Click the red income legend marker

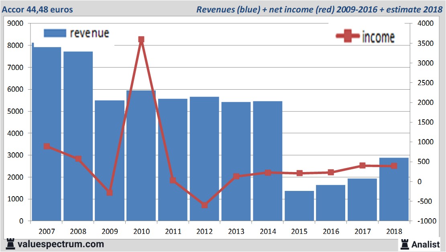coord(348,37)
